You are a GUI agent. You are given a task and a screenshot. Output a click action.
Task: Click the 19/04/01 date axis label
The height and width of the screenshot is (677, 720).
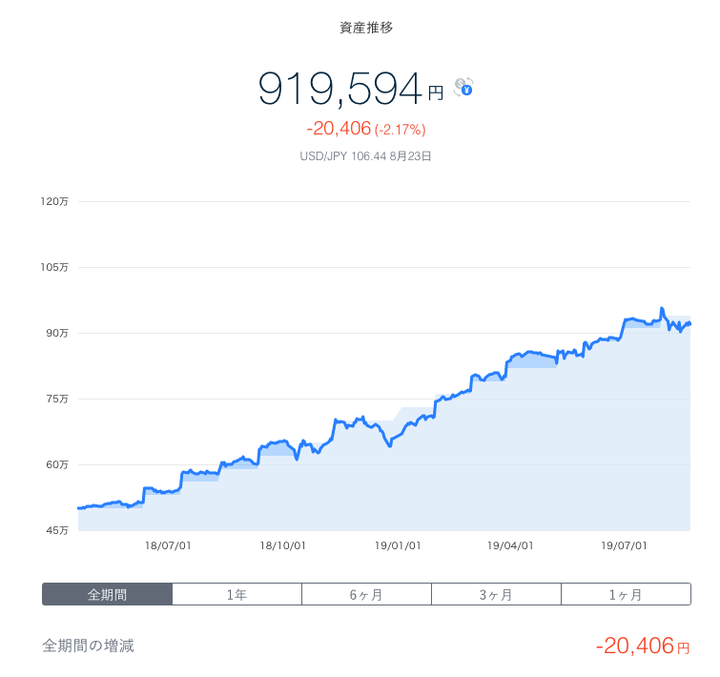[510, 546]
